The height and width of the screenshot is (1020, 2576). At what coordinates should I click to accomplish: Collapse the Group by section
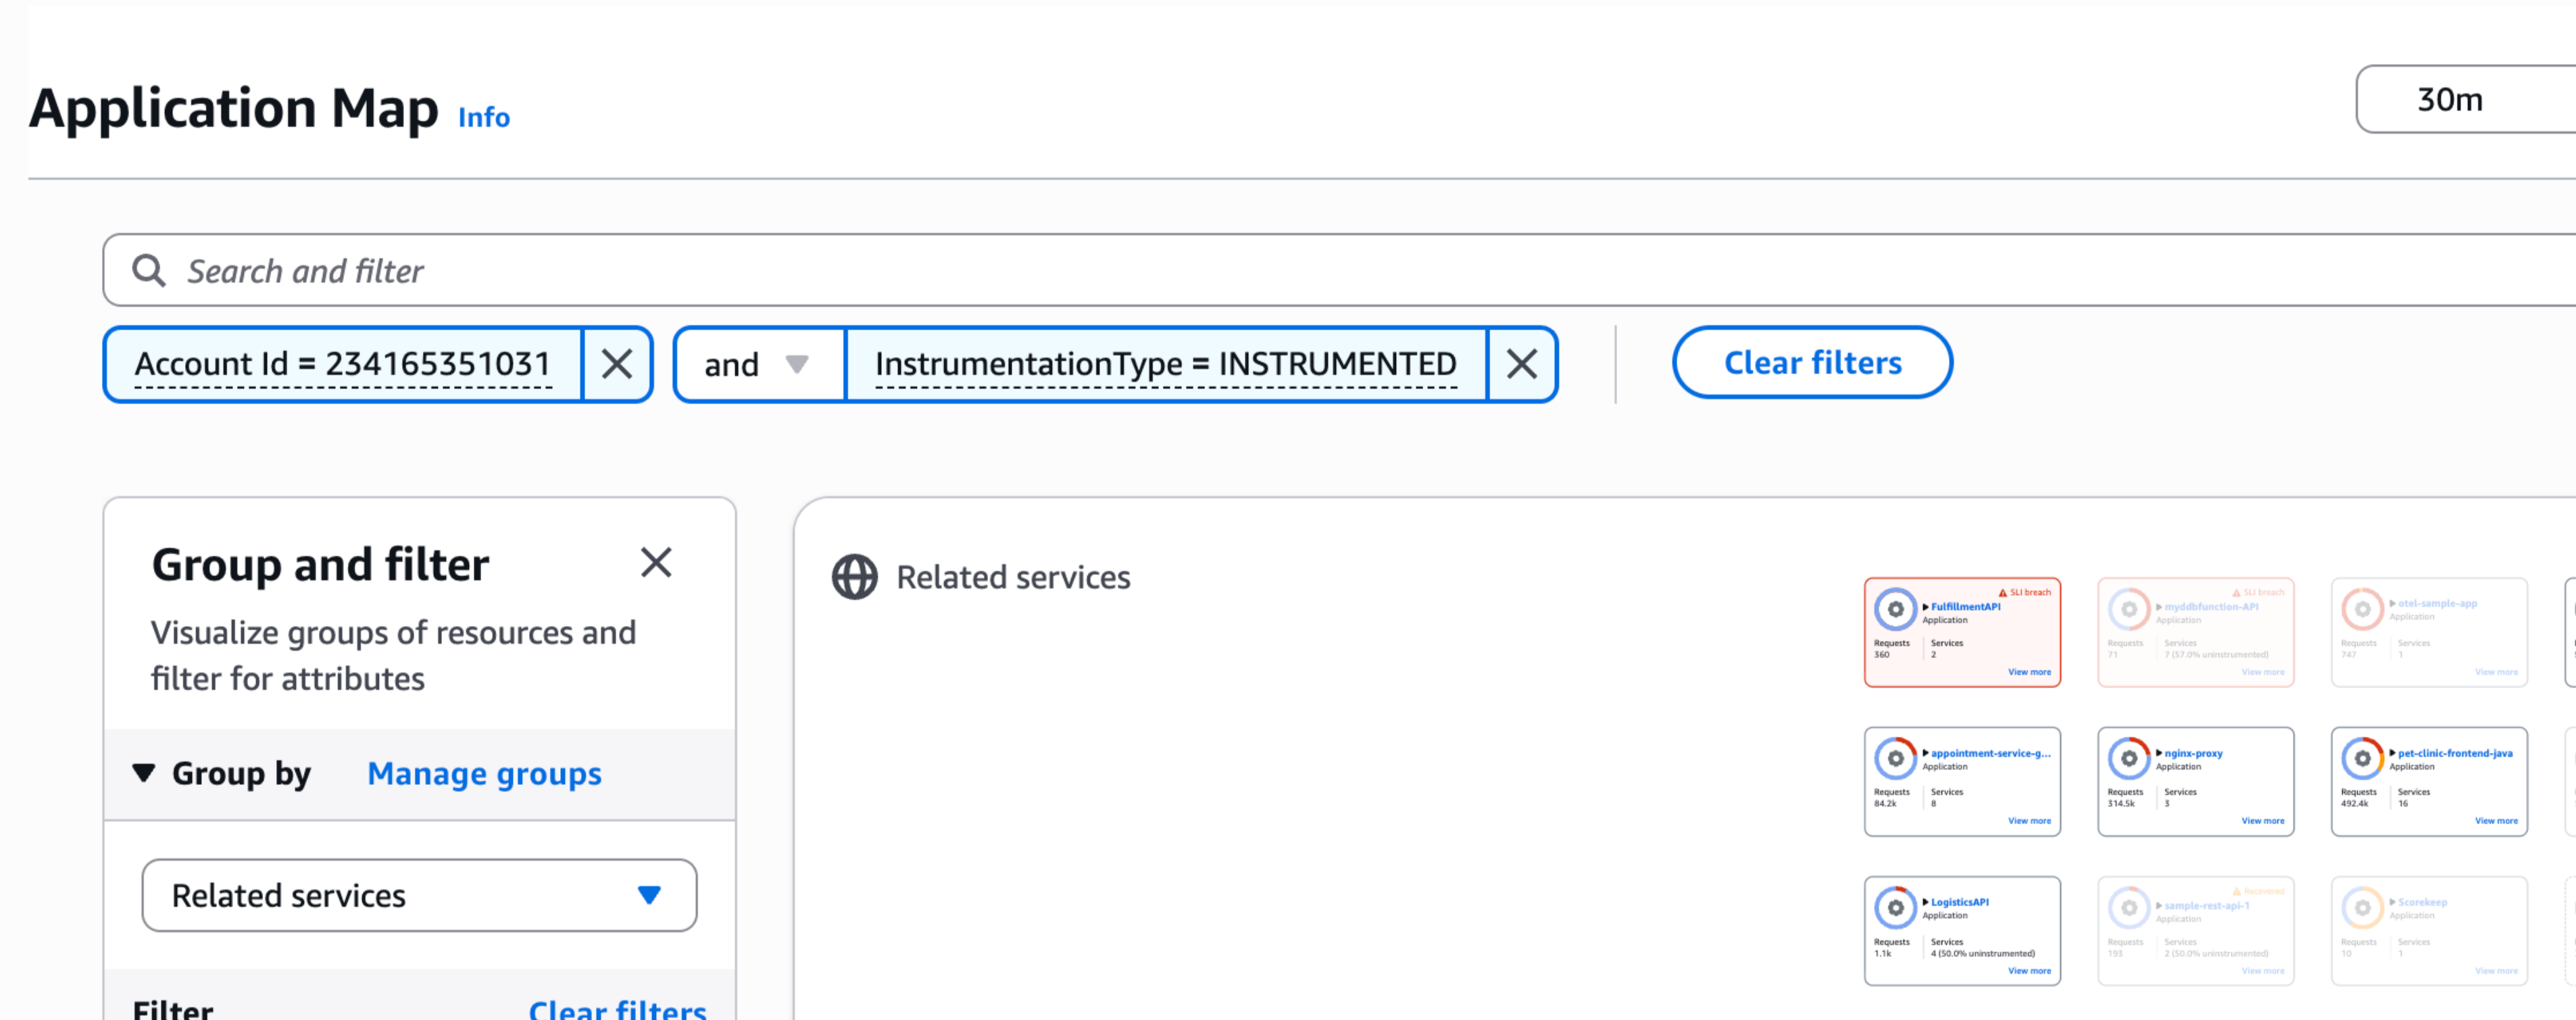(145, 772)
